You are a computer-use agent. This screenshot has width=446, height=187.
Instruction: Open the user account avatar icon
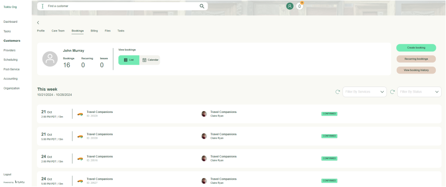[290, 6]
